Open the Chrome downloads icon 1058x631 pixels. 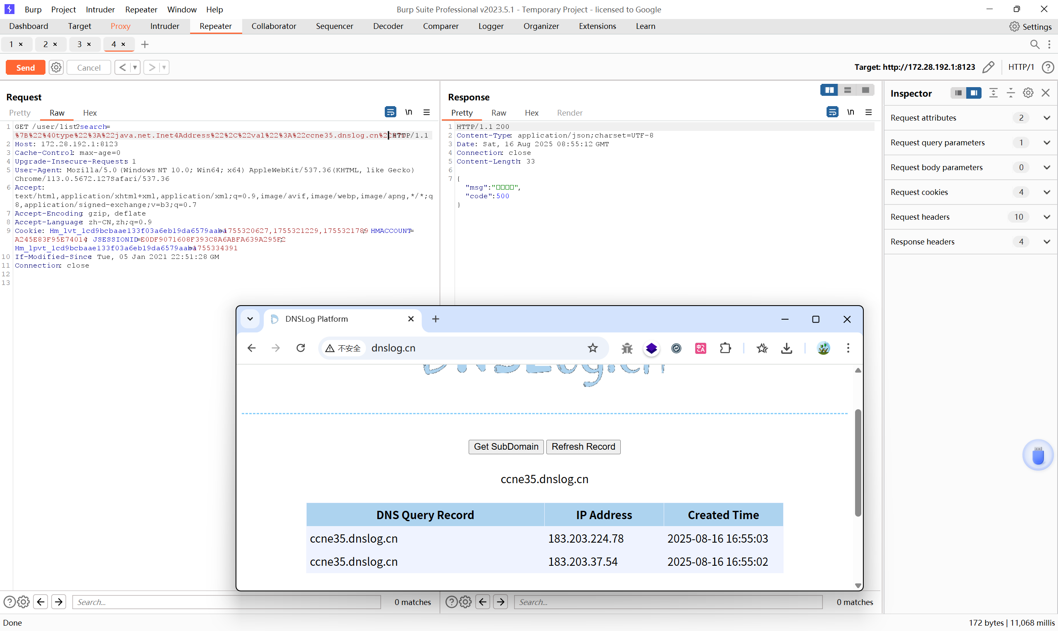click(786, 348)
